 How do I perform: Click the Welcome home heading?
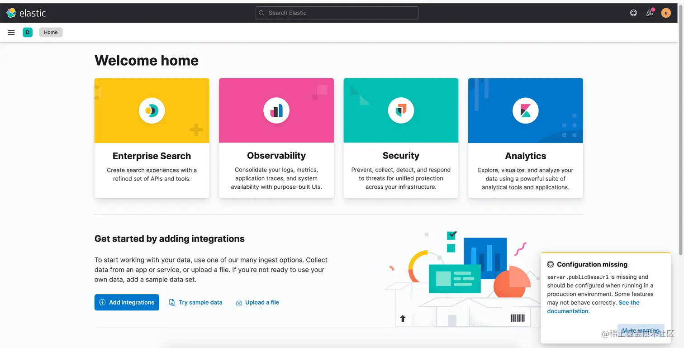pos(147,61)
